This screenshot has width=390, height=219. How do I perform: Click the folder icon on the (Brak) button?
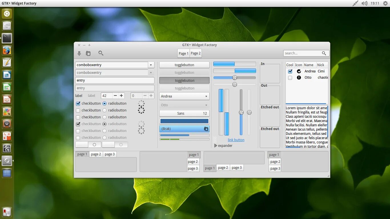[206, 129]
